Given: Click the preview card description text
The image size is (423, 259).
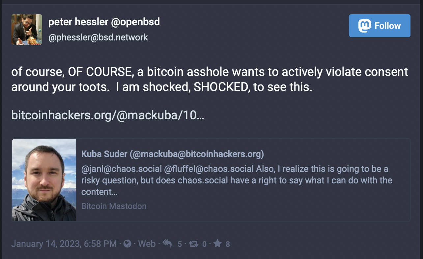Looking at the screenshot, I should click(x=237, y=180).
